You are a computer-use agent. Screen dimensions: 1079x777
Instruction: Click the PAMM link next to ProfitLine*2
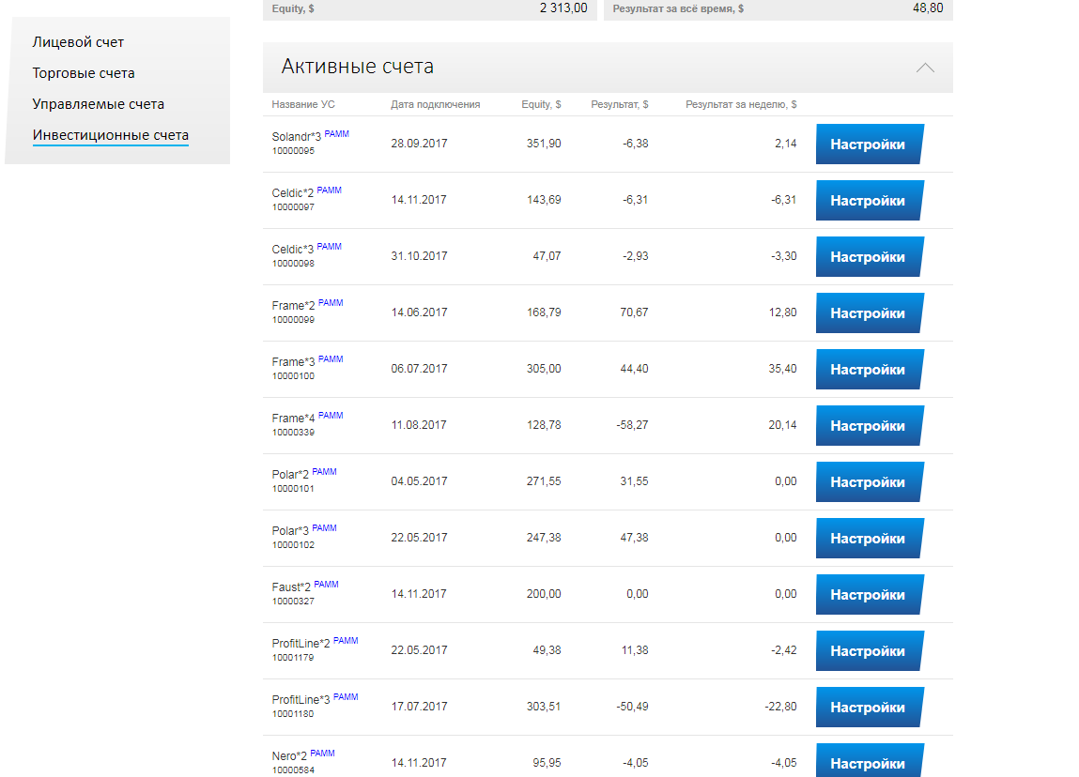(x=346, y=641)
